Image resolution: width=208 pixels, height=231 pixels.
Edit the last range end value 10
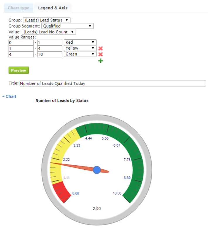tap(50, 54)
